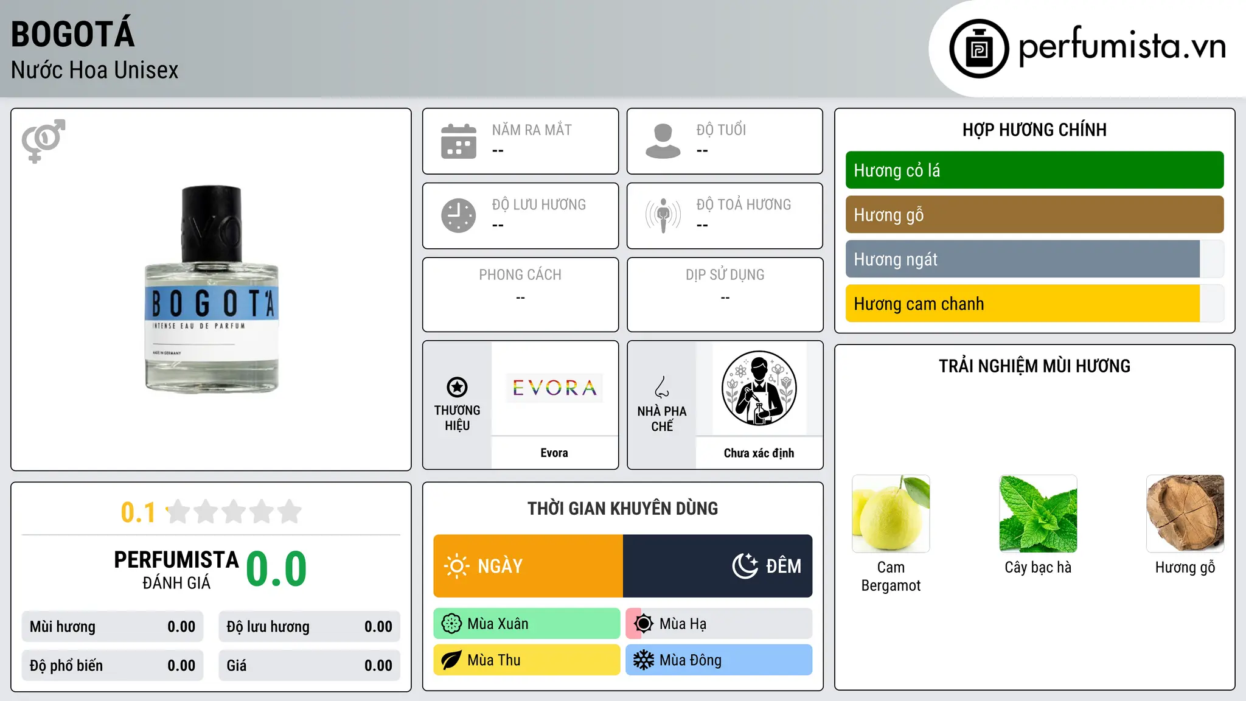
Task: Select the orange Ngày daytime segment
Action: tap(528, 566)
